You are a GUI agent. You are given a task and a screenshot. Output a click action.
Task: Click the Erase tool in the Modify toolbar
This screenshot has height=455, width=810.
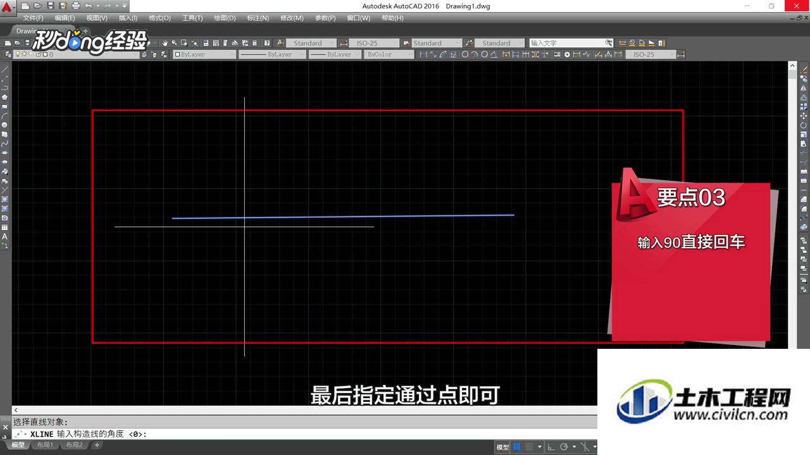click(x=804, y=70)
